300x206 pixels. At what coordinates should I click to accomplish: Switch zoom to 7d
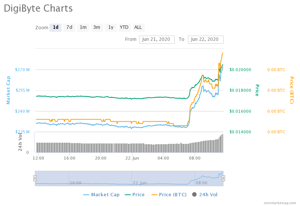(x=69, y=27)
